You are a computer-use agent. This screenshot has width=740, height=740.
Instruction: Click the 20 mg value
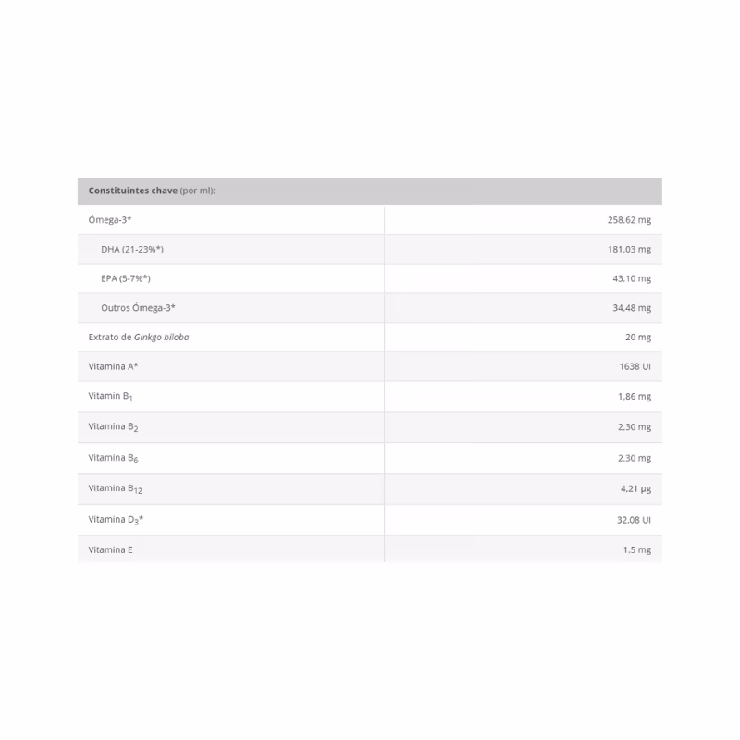638,337
